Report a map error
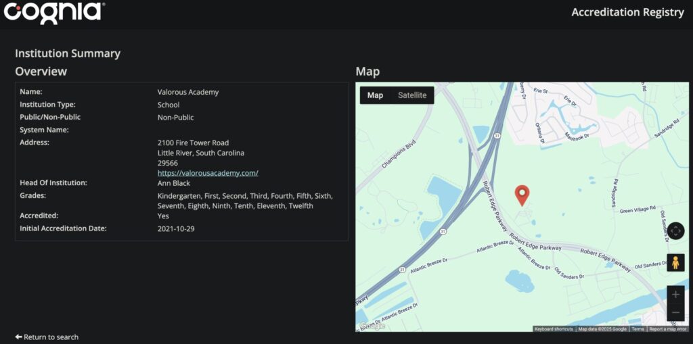The width and height of the screenshot is (693, 344). click(x=667, y=329)
